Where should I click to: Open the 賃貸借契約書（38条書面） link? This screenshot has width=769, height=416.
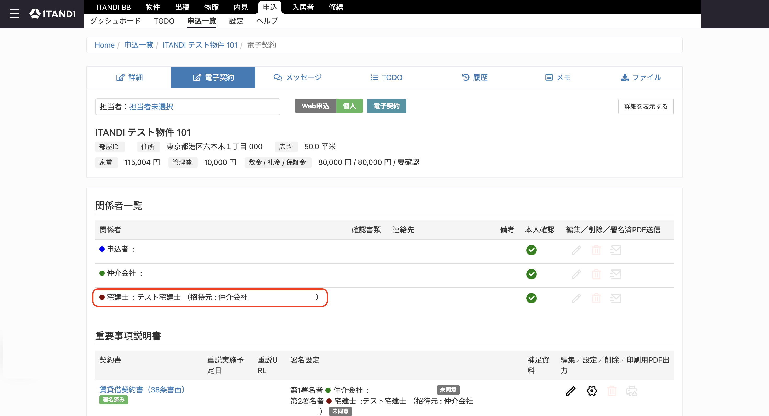pos(142,390)
